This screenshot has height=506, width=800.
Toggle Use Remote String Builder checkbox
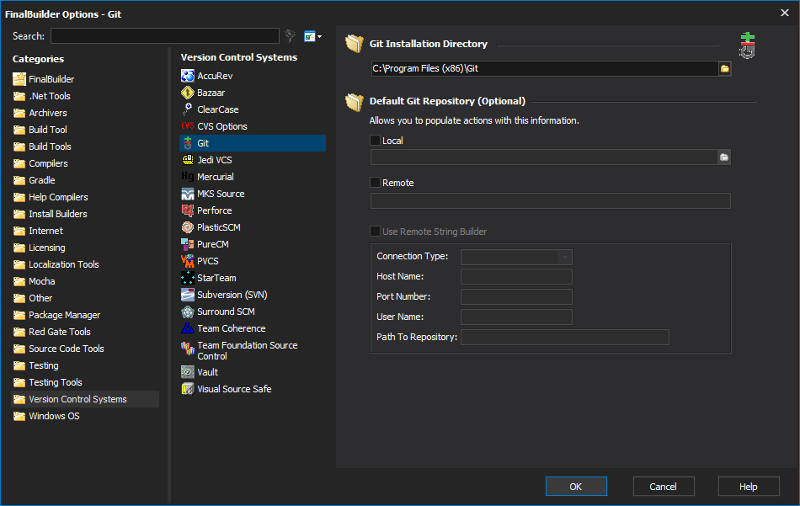click(x=375, y=232)
